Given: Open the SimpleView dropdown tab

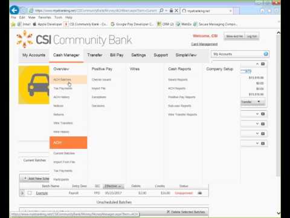Looking at the screenshot, I should (186, 55).
